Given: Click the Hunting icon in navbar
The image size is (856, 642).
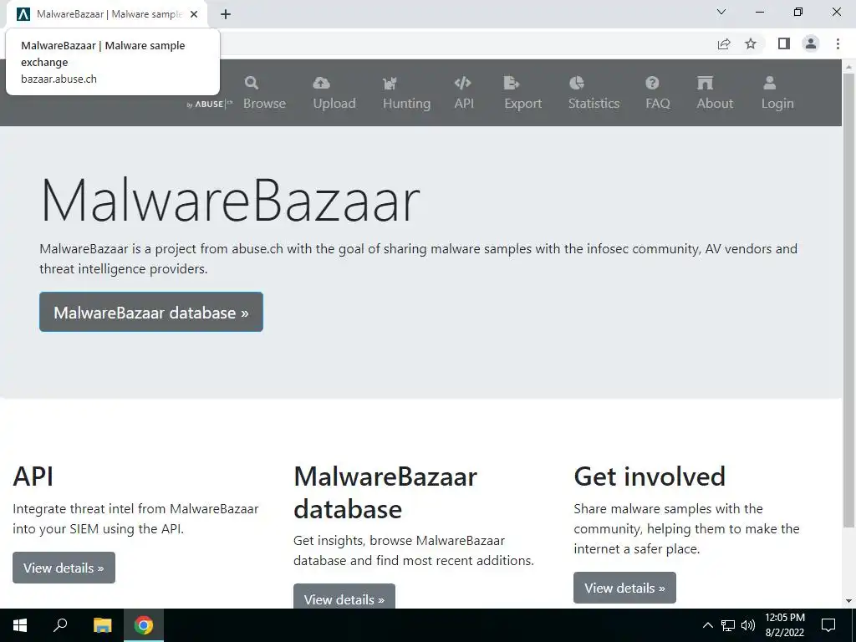Looking at the screenshot, I should (390, 83).
